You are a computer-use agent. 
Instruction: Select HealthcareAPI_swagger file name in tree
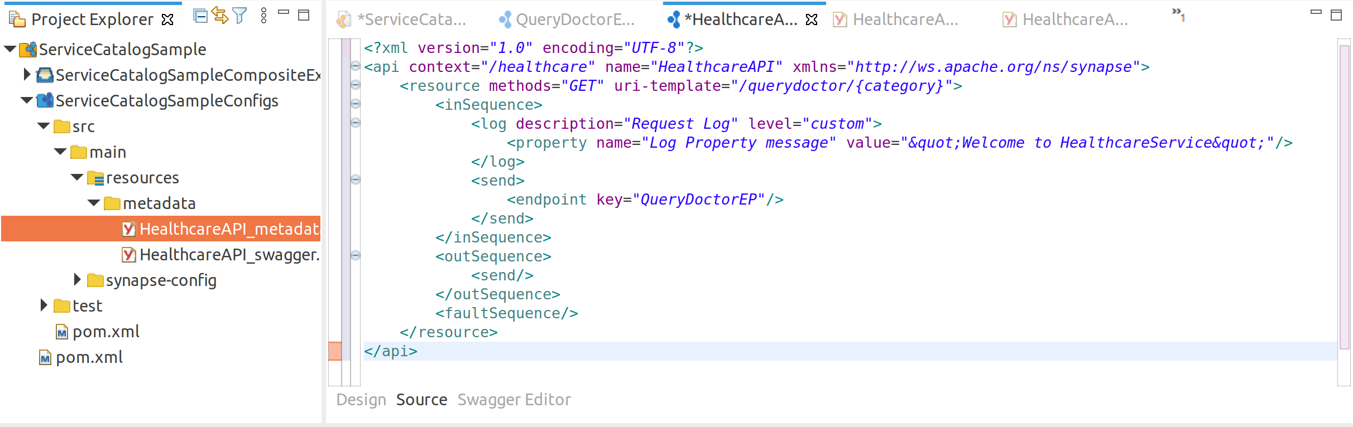(229, 255)
